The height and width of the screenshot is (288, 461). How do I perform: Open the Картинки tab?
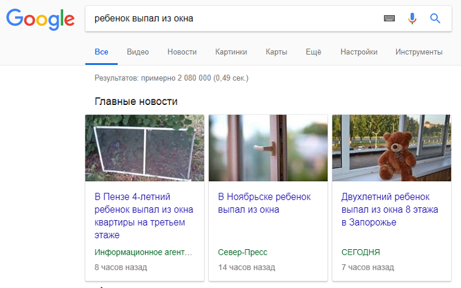[231, 52]
